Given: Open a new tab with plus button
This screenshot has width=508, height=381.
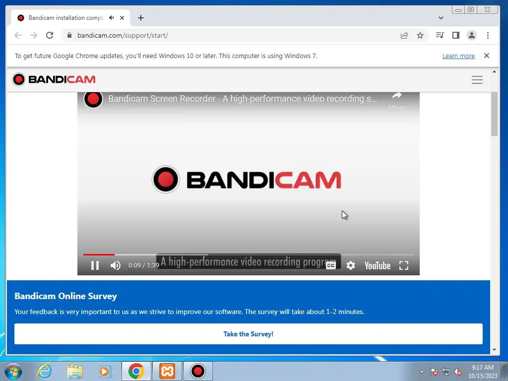Looking at the screenshot, I should point(140,18).
